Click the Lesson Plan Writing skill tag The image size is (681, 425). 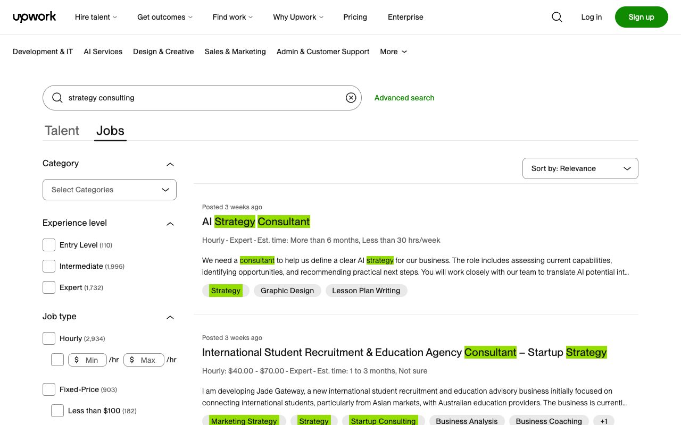click(x=366, y=291)
